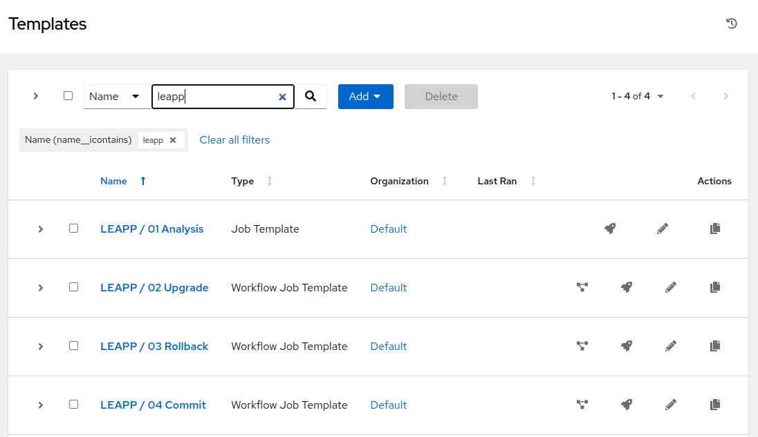Edit the LEAPP / 04 Commit workflow
This screenshot has width=758, height=437.
(670, 405)
